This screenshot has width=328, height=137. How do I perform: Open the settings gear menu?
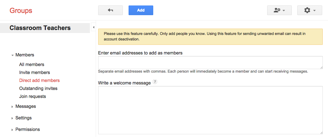(x=309, y=10)
